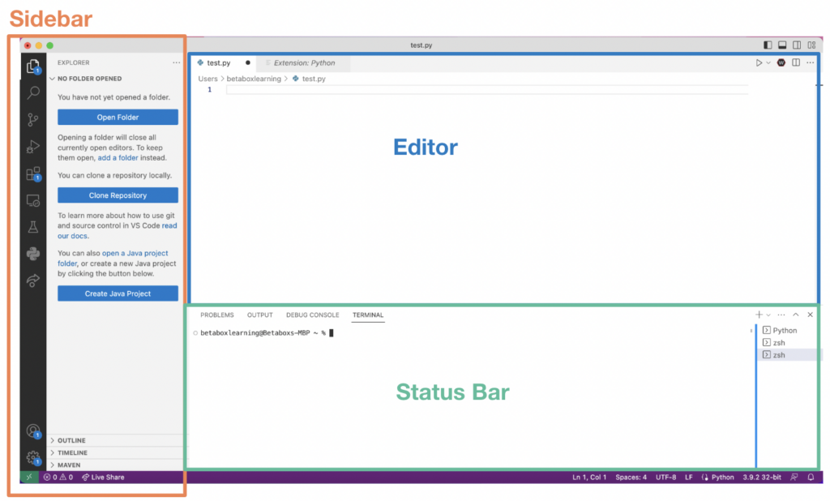Click the Clone Repository button

[117, 195]
